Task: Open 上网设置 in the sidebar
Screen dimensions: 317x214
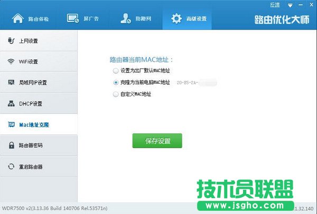Action: tap(38, 41)
